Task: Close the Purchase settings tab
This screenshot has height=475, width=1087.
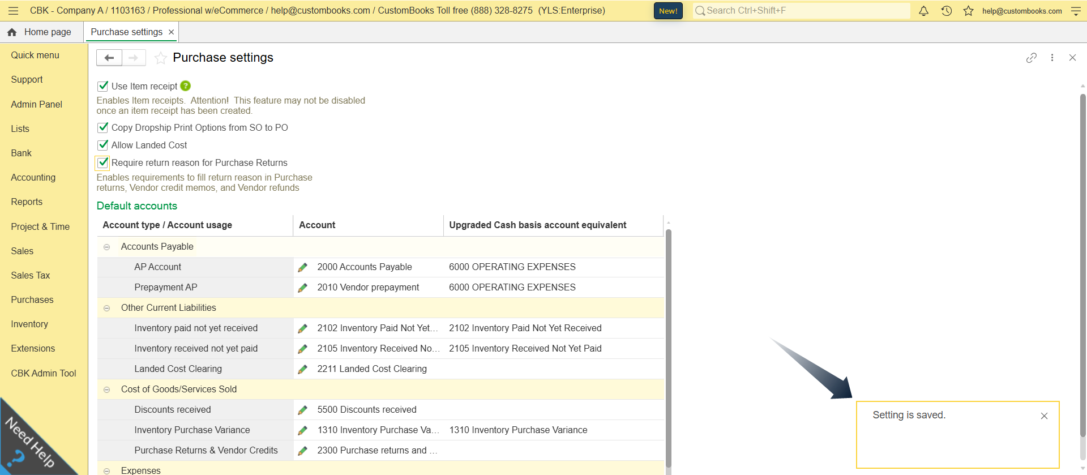Action: [172, 32]
